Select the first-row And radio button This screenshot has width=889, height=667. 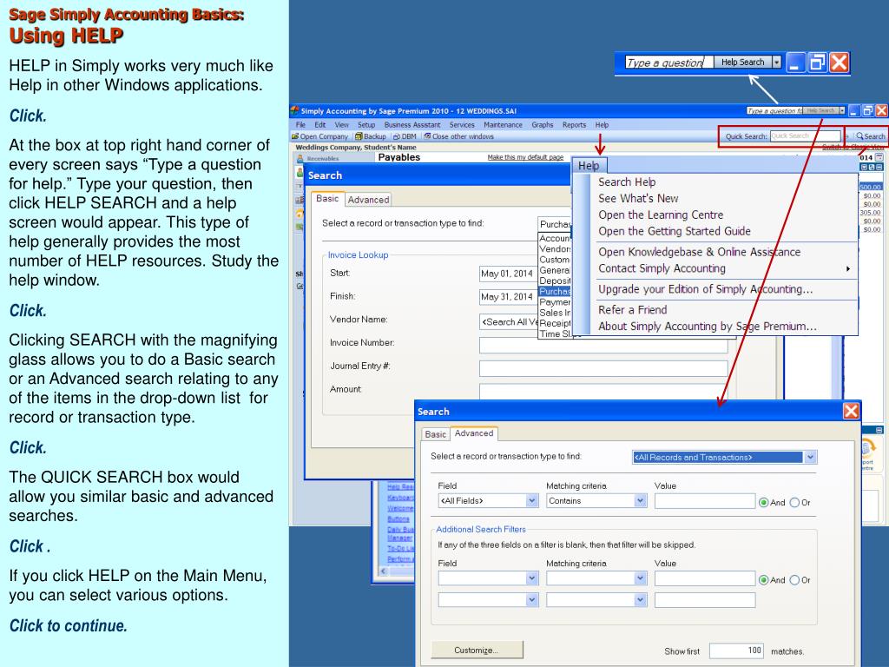point(763,503)
